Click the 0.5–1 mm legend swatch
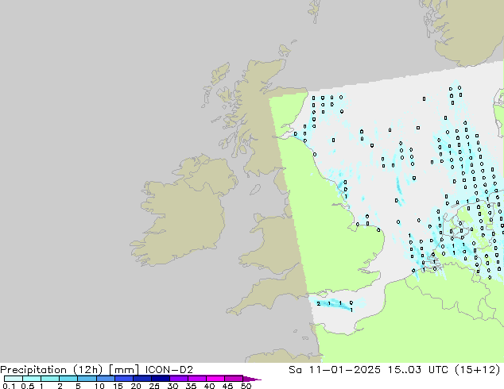The width and height of the screenshot is (504, 389). [x=32, y=379]
